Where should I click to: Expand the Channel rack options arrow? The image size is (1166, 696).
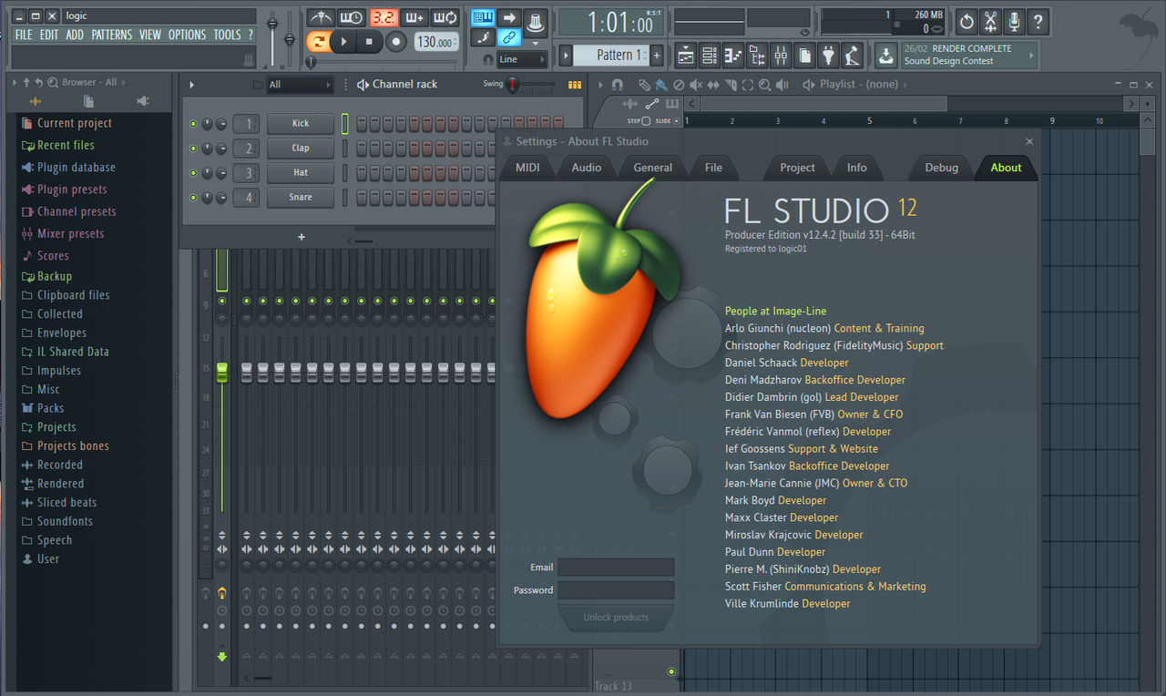(x=191, y=85)
